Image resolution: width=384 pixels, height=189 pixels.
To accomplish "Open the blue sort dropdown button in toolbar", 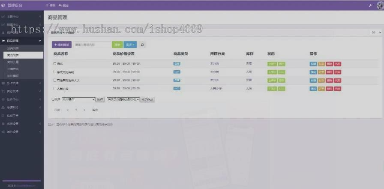I will (x=130, y=45).
